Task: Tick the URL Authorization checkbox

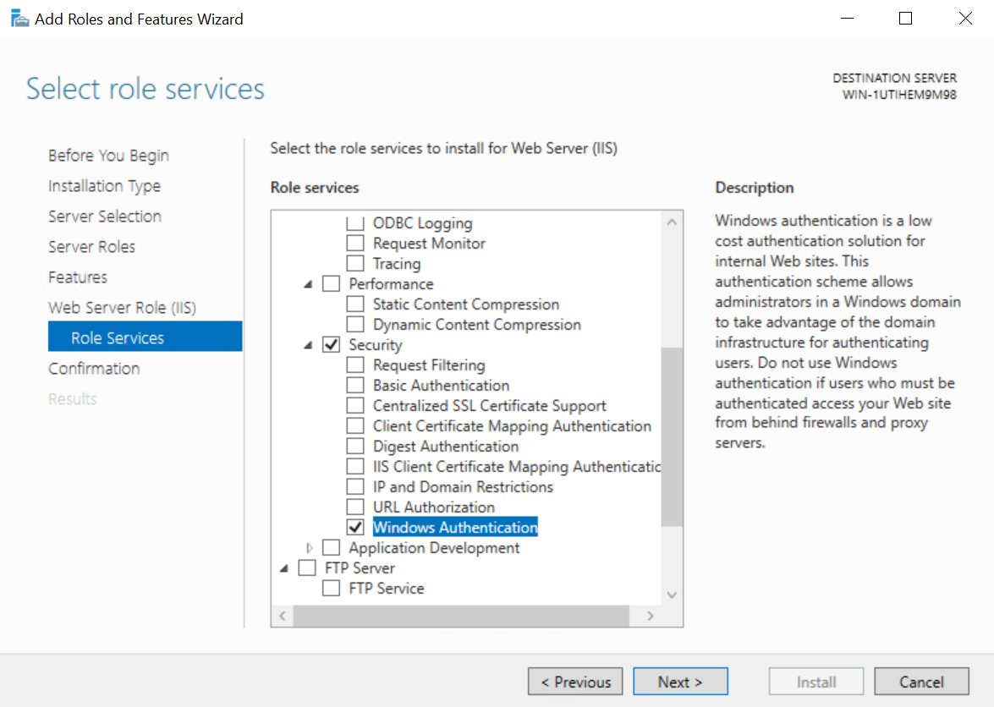Action: coord(355,507)
